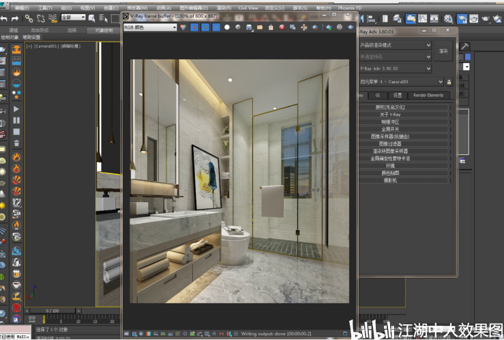Open RGB 颜色 channel dropdown
The width and height of the screenshot is (504, 340).
[150, 27]
